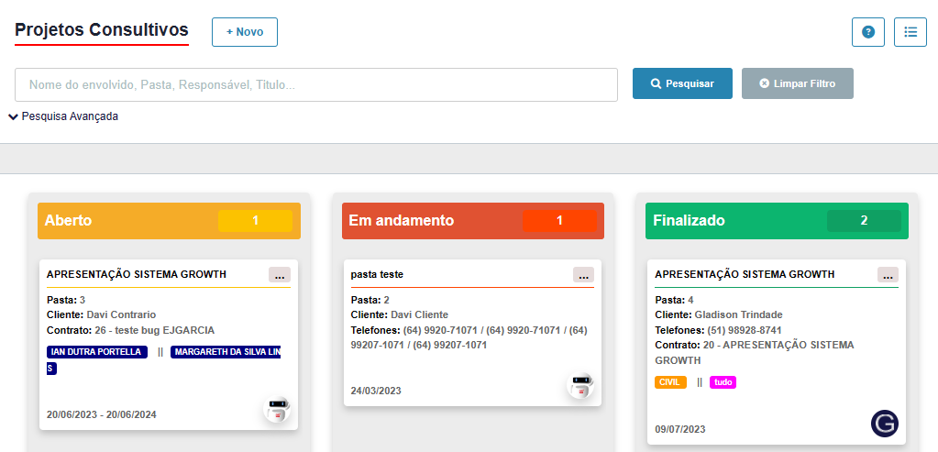Click the date 24/03/2023
Image resolution: width=938 pixels, height=452 pixels.
click(x=376, y=391)
